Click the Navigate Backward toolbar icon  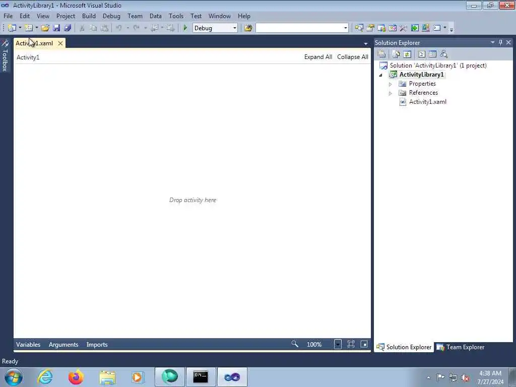(x=155, y=28)
